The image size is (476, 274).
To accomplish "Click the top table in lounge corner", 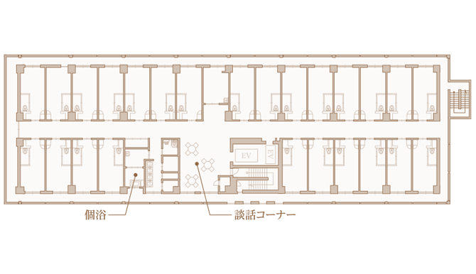I will [192, 149].
